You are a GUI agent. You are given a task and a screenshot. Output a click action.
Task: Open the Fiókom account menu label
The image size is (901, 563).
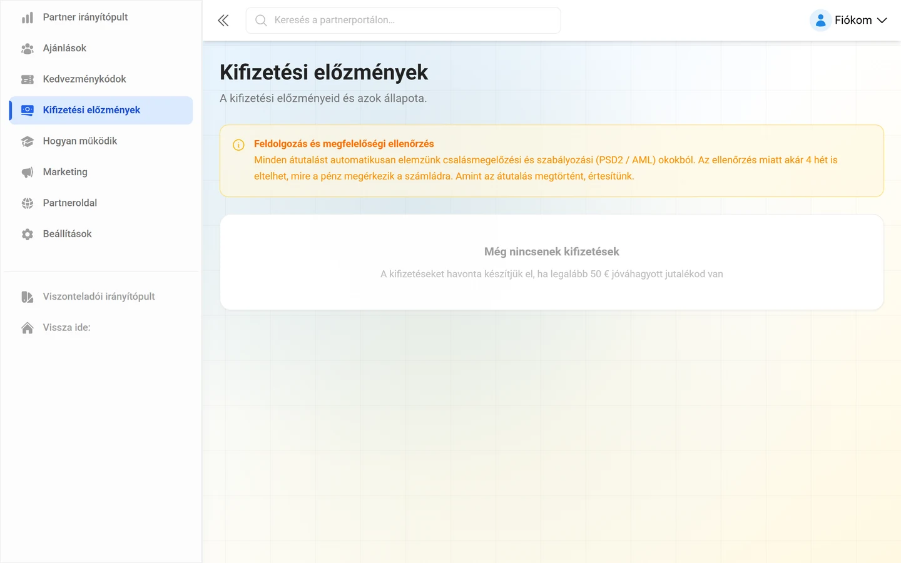click(x=853, y=20)
